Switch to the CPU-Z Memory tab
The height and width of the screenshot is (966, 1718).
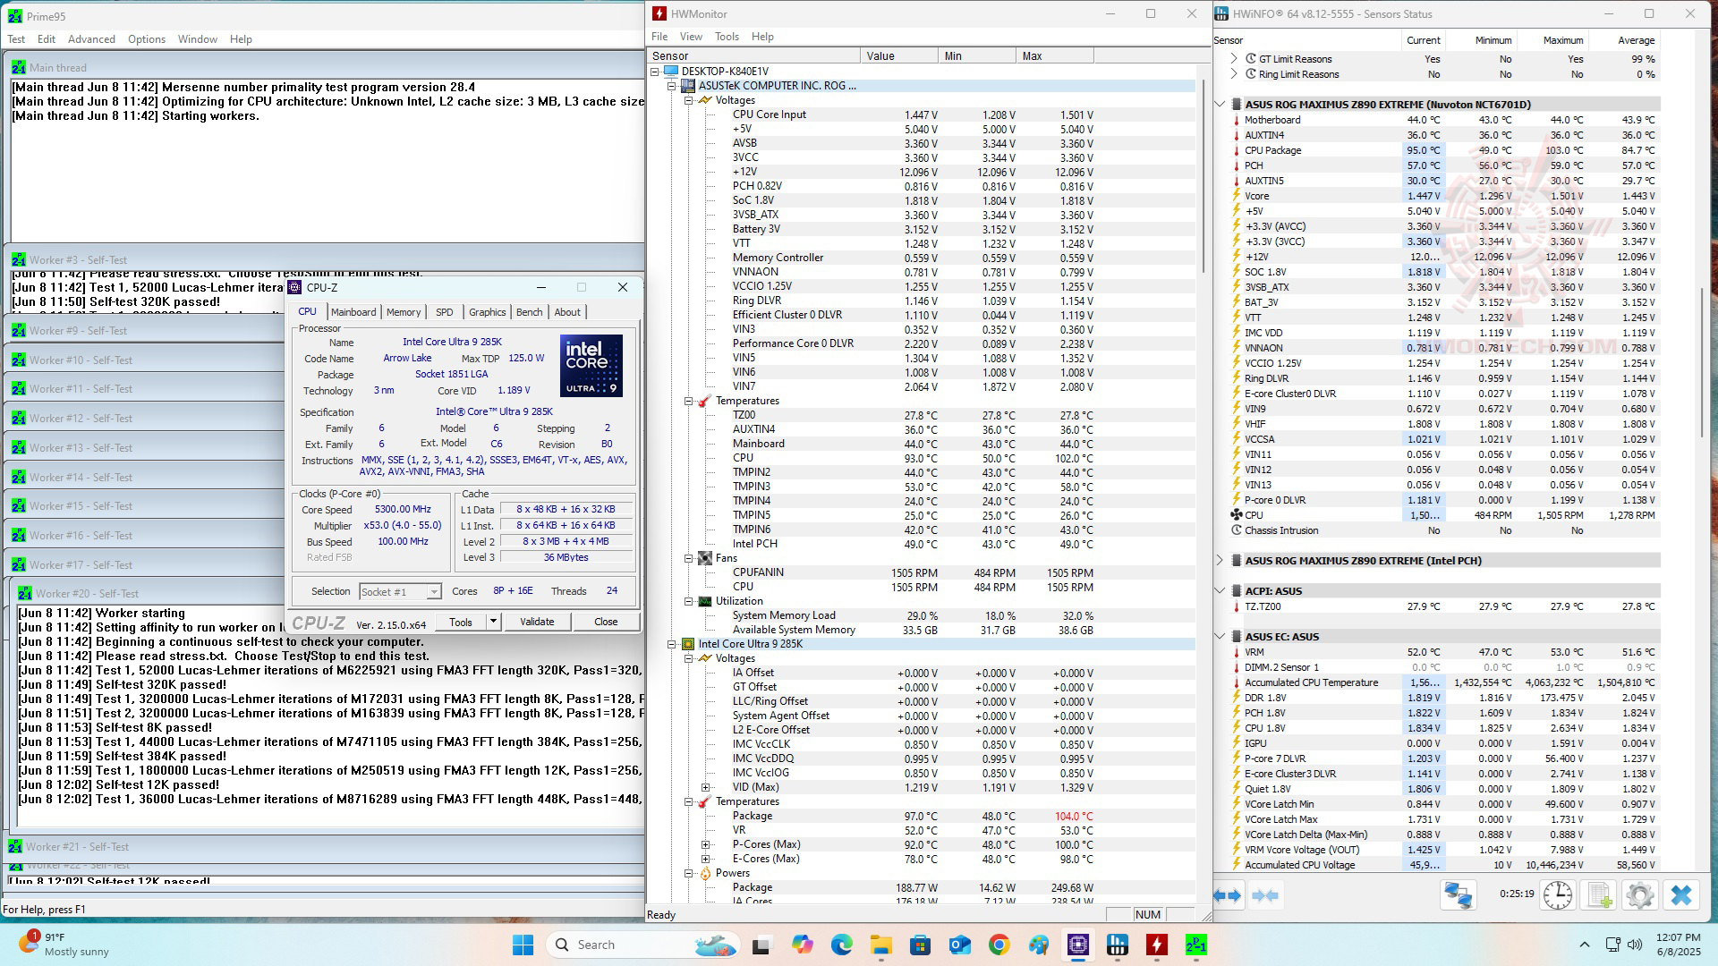(x=404, y=312)
